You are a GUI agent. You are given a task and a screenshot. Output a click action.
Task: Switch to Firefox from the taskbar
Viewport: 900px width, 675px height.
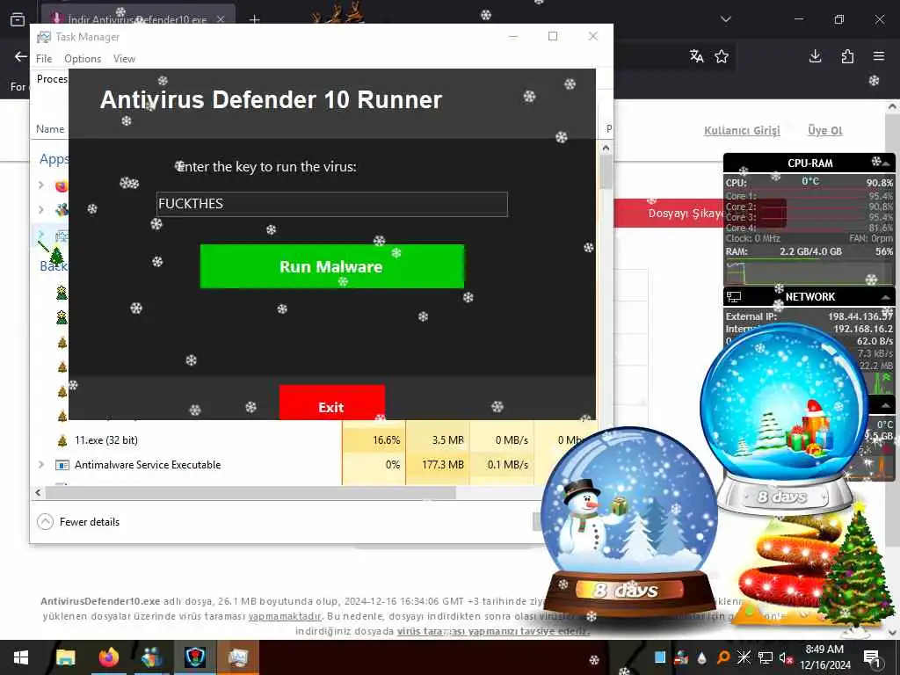[108, 657]
